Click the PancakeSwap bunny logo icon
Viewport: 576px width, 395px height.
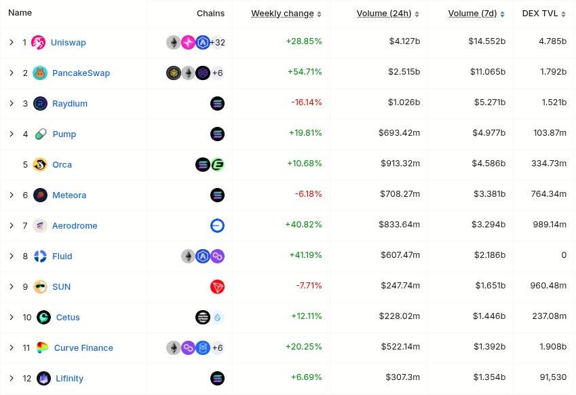coord(40,73)
